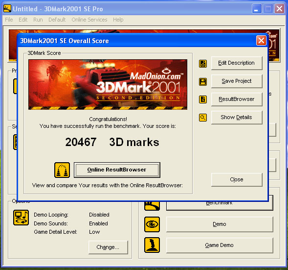Click the Demo Sounds 'Enabled' value

pyautogui.click(x=98, y=223)
